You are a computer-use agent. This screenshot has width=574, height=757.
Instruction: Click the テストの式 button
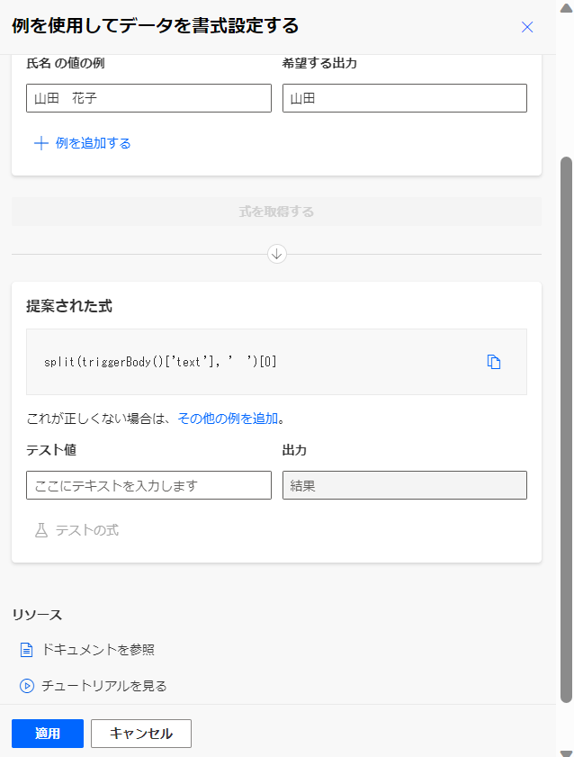(76, 530)
